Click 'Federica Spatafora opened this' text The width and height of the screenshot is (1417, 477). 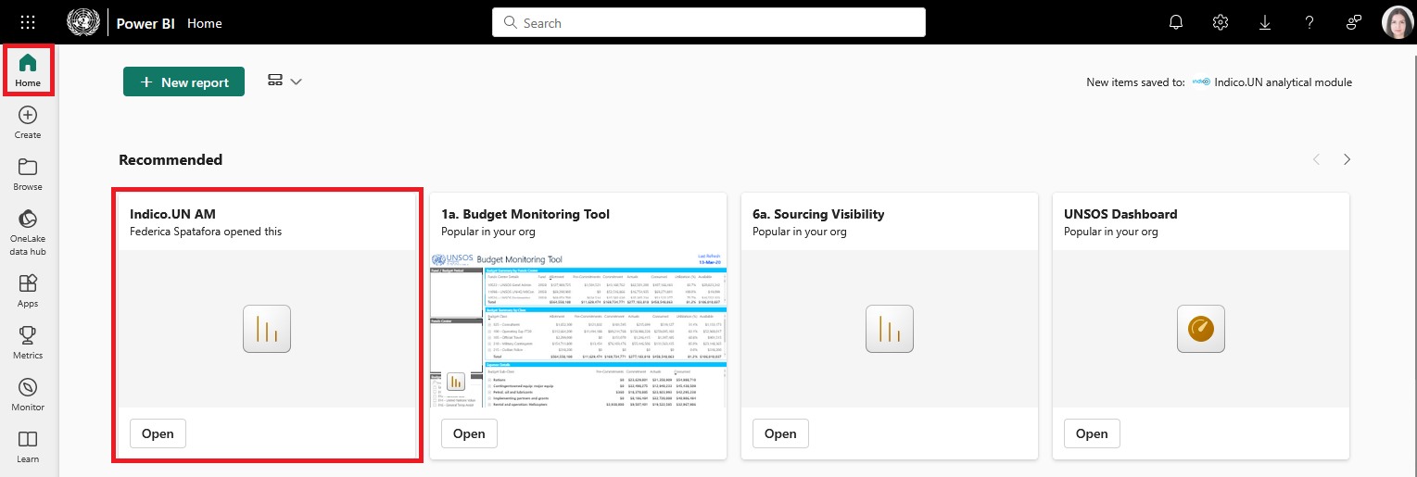206,232
